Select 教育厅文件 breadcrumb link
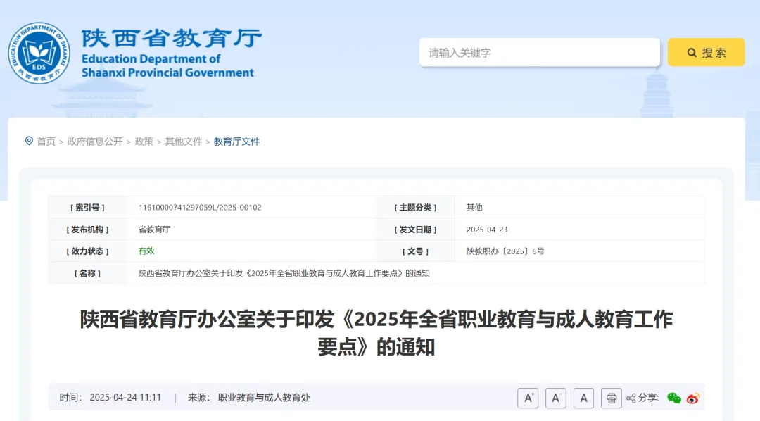The width and height of the screenshot is (760, 421). coord(236,142)
